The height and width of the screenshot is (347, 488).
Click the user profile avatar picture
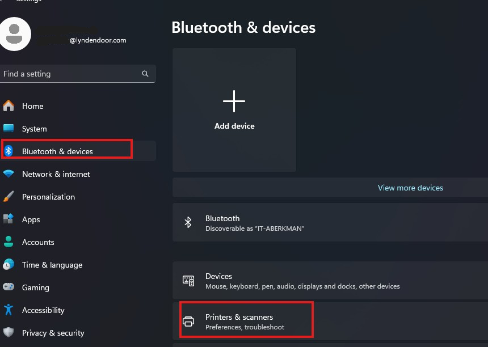tap(14, 34)
